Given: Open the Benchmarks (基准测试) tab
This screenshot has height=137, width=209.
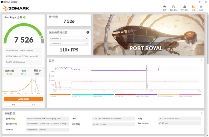Looking at the screenshot, I should (x=173, y=8).
